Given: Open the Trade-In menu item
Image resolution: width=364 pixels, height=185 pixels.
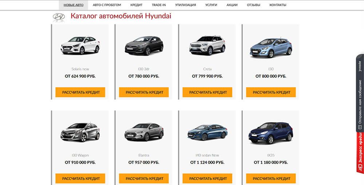Looking at the screenshot, I should [x=159, y=5].
